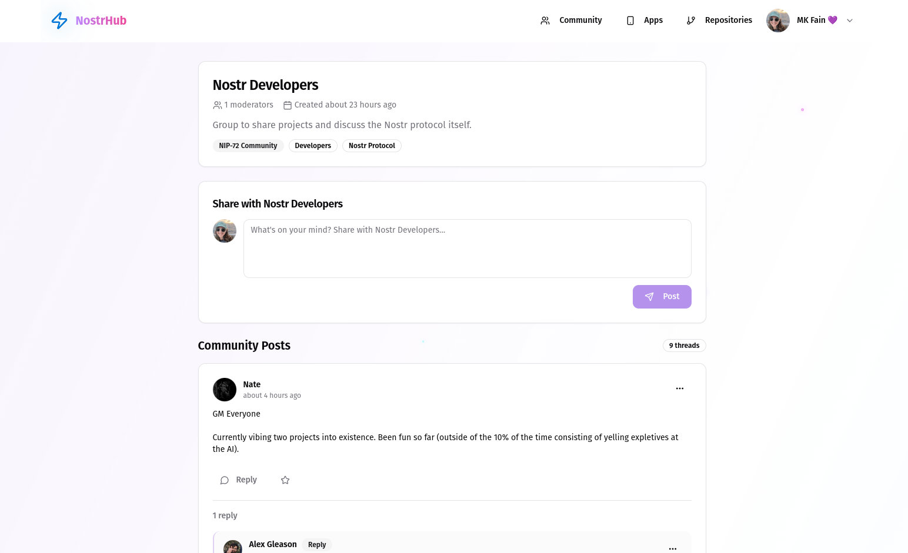Click the NostrHub lightning bolt logo
Image resolution: width=908 pixels, height=553 pixels.
click(x=59, y=21)
